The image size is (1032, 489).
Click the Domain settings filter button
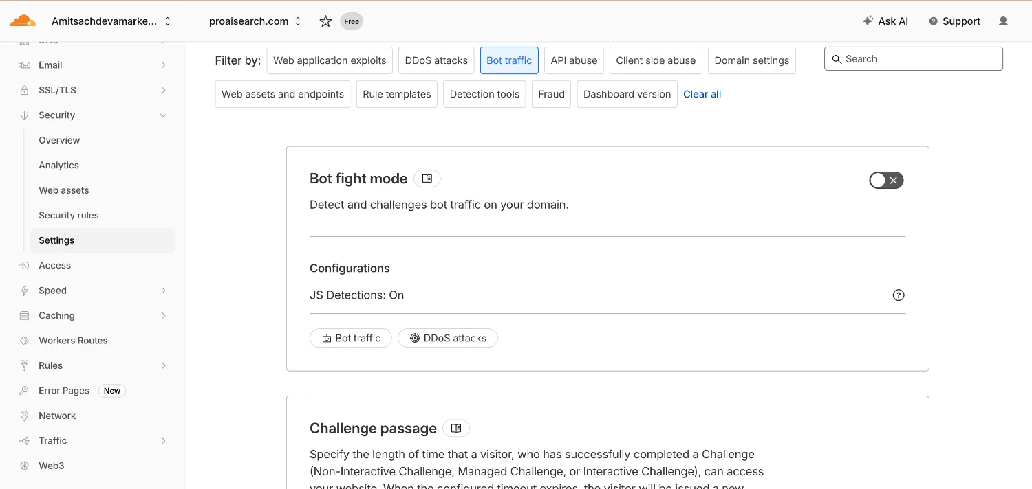tap(751, 60)
